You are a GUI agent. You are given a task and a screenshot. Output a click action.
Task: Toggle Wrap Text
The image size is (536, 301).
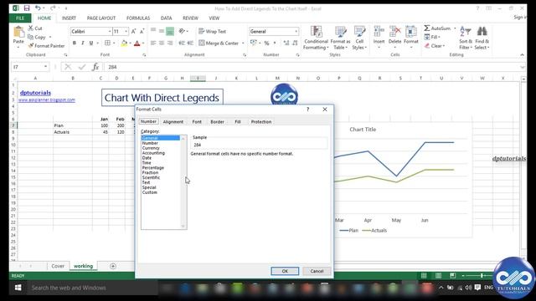coord(212,32)
